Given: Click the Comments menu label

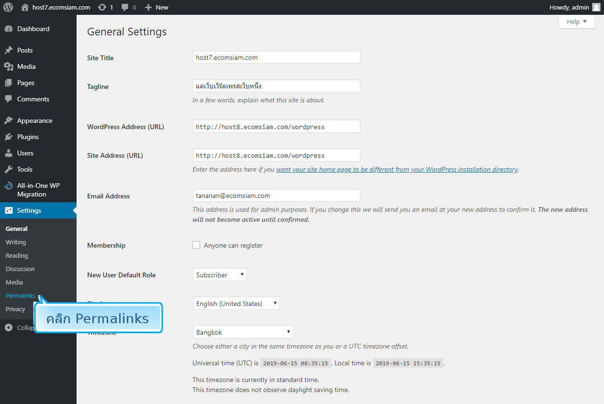Looking at the screenshot, I should point(33,99).
